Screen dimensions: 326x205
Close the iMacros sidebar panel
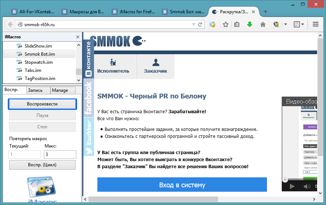[78, 37]
